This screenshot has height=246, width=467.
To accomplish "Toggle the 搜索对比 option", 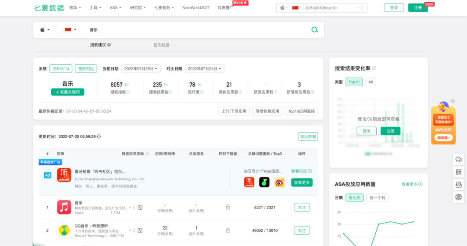I will (86, 69).
